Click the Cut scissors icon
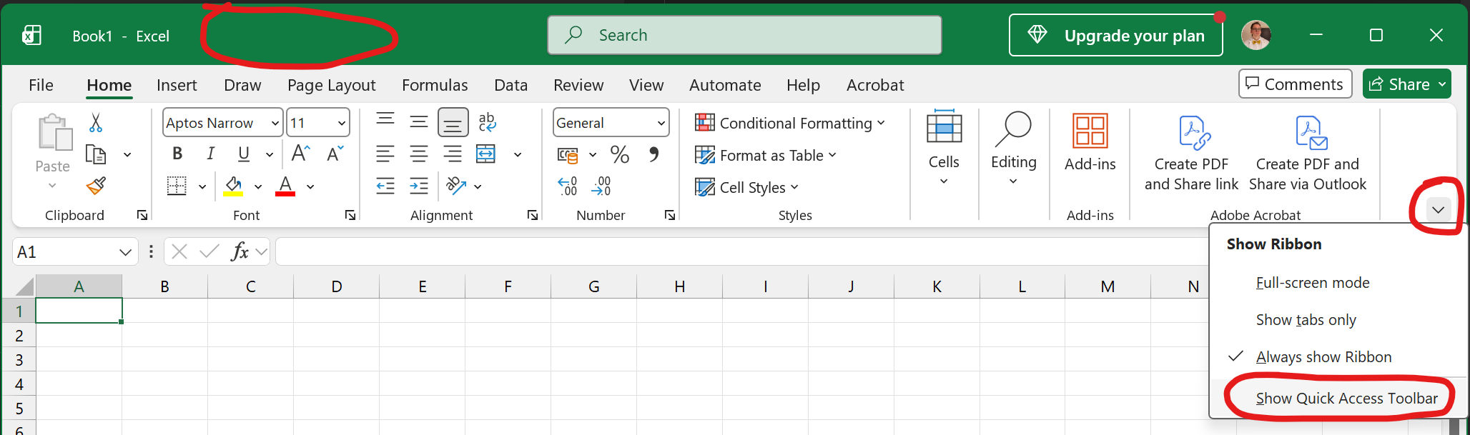This screenshot has width=1470, height=435. (x=96, y=123)
